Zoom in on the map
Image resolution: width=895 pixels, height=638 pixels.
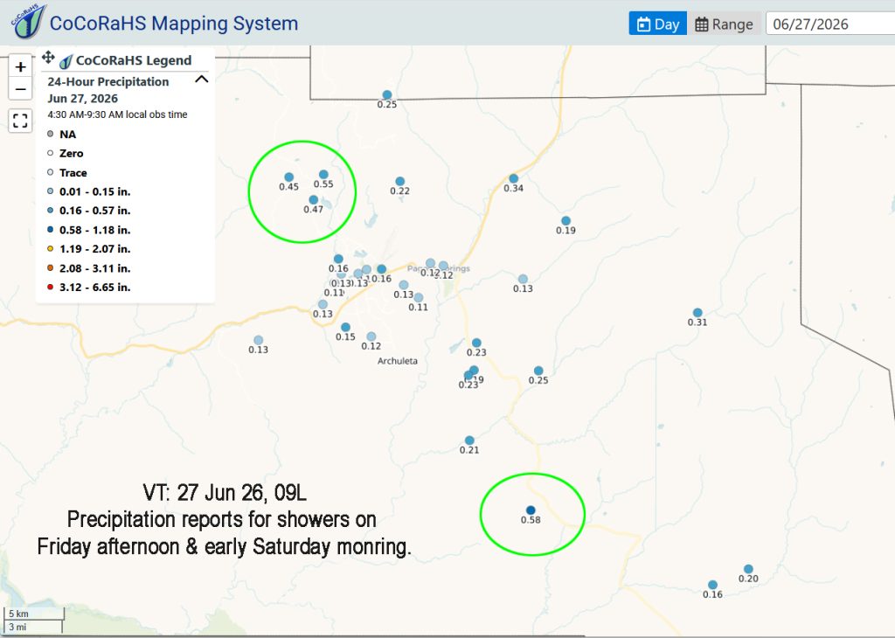click(21, 66)
